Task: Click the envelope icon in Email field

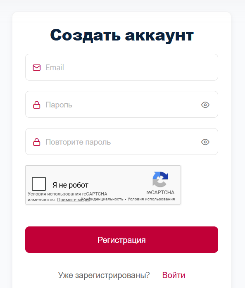Action: [37, 68]
